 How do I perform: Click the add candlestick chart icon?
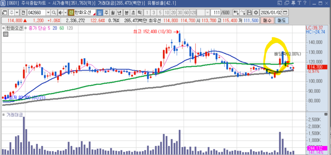click(x=236, y=13)
